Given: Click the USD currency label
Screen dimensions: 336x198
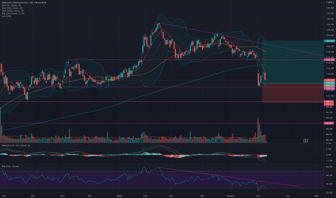Looking at the screenshot, I should pyautogui.click(x=330, y=3).
